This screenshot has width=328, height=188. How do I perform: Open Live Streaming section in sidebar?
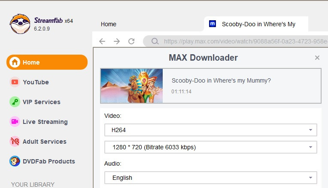pos(45,122)
